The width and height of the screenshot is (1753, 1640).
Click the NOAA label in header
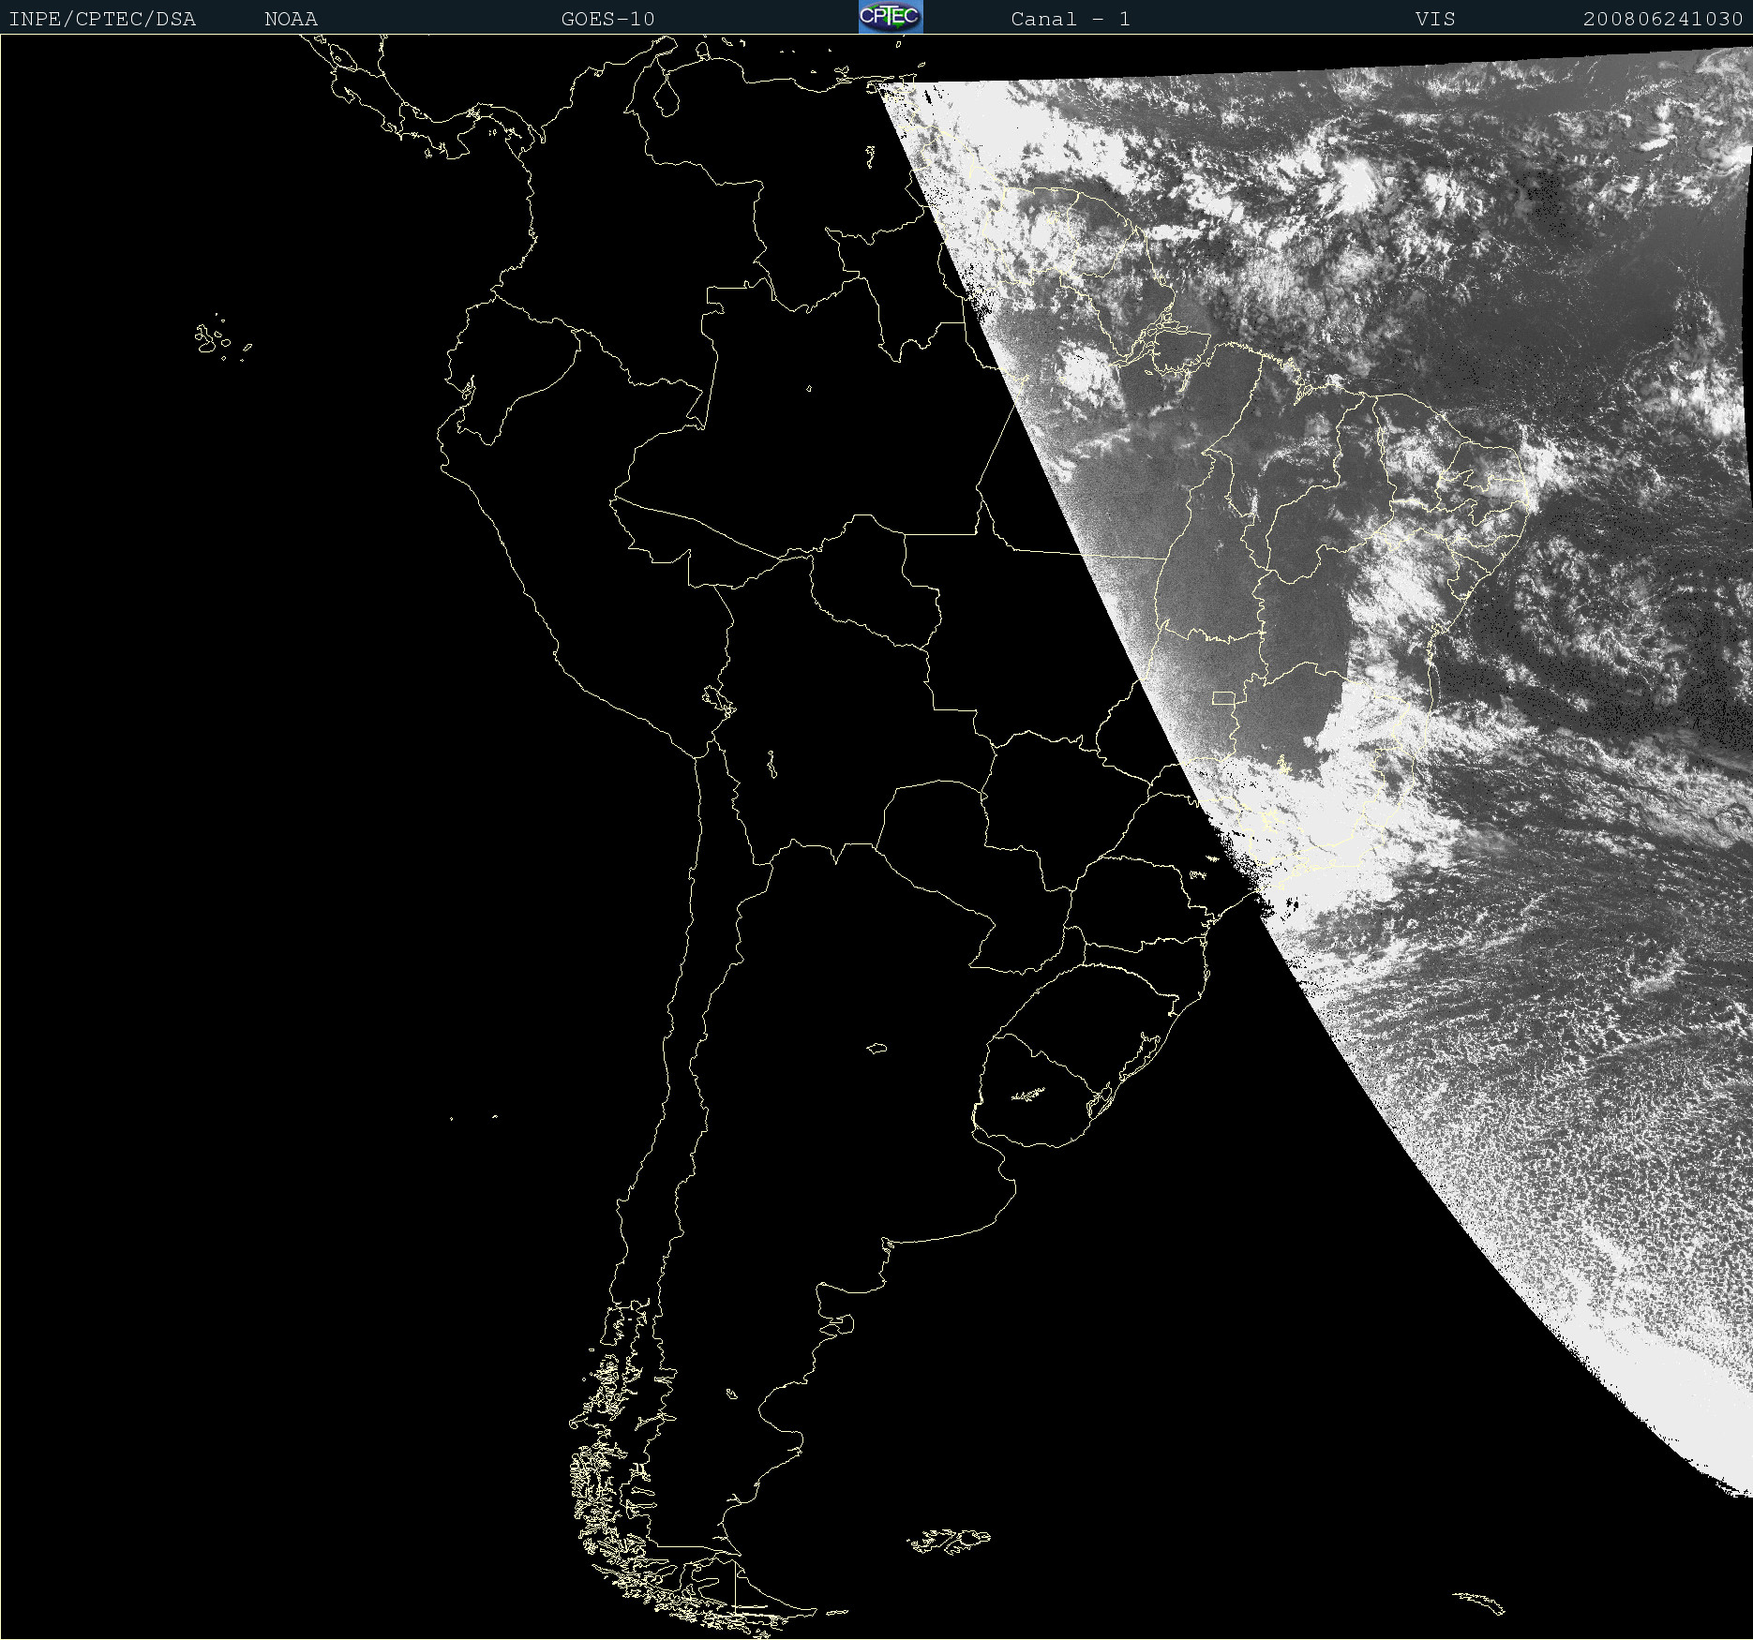291,19
